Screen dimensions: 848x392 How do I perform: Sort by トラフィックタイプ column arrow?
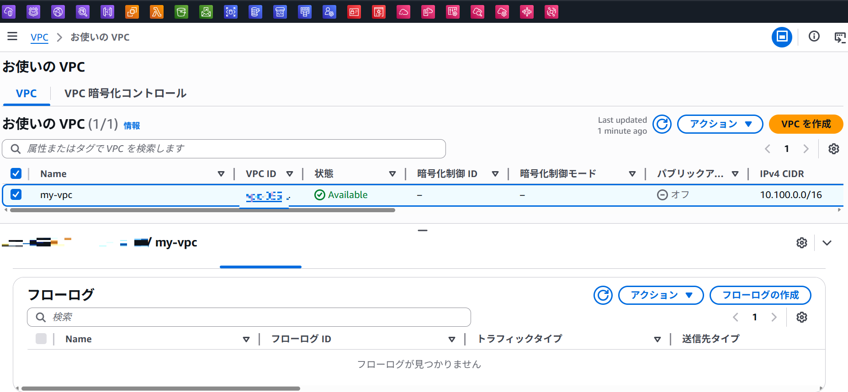click(657, 339)
